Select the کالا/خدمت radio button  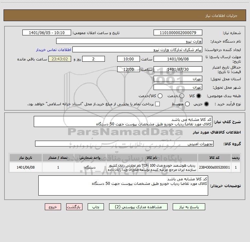point(160,96)
